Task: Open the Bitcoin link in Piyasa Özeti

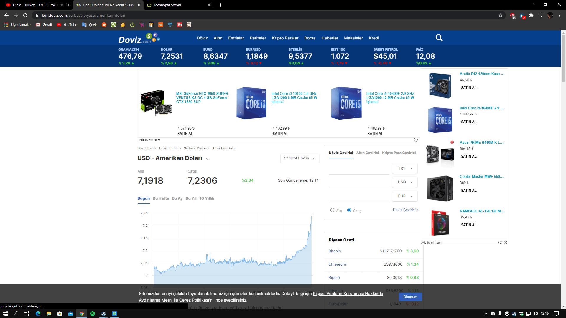Action: (335, 251)
